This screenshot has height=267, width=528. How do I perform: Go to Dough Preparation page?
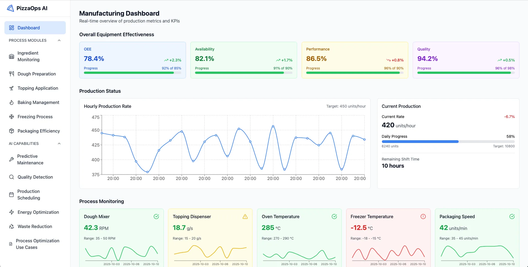(x=35, y=74)
